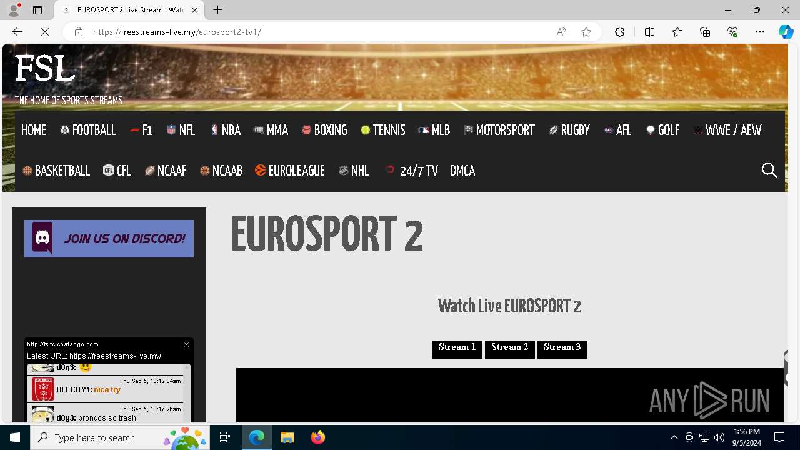Open the WWE / AEW streams menu
Viewport: 800px width, 450px height.
727,130
